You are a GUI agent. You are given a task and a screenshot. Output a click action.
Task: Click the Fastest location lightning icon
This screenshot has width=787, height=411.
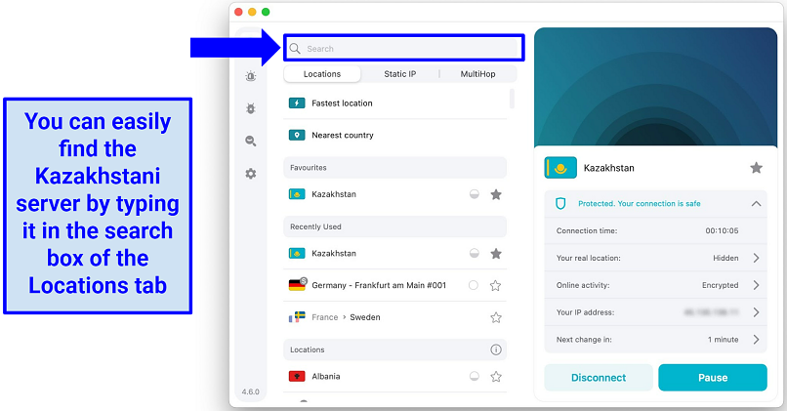(297, 103)
